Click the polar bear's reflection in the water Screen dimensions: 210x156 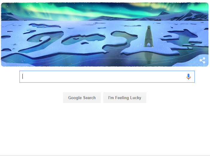[x=149, y=57]
